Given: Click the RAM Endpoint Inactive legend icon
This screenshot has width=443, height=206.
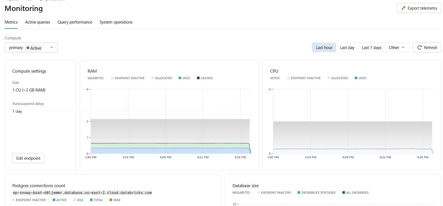Looking at the screenshot, I should (x=112, y=78).
